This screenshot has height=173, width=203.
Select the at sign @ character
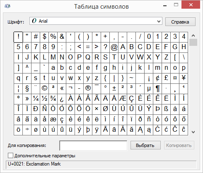[x=114, y=47]
